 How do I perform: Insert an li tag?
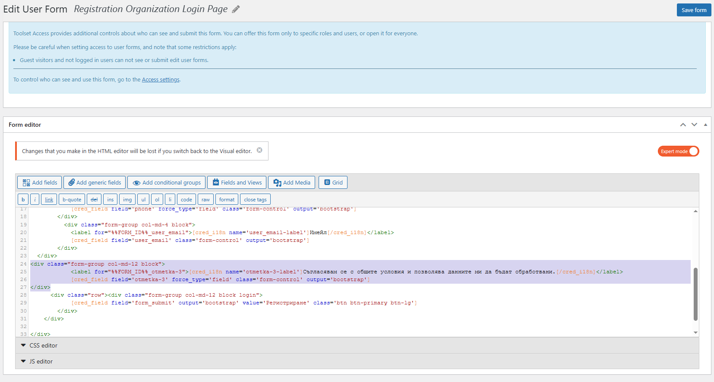170,199
